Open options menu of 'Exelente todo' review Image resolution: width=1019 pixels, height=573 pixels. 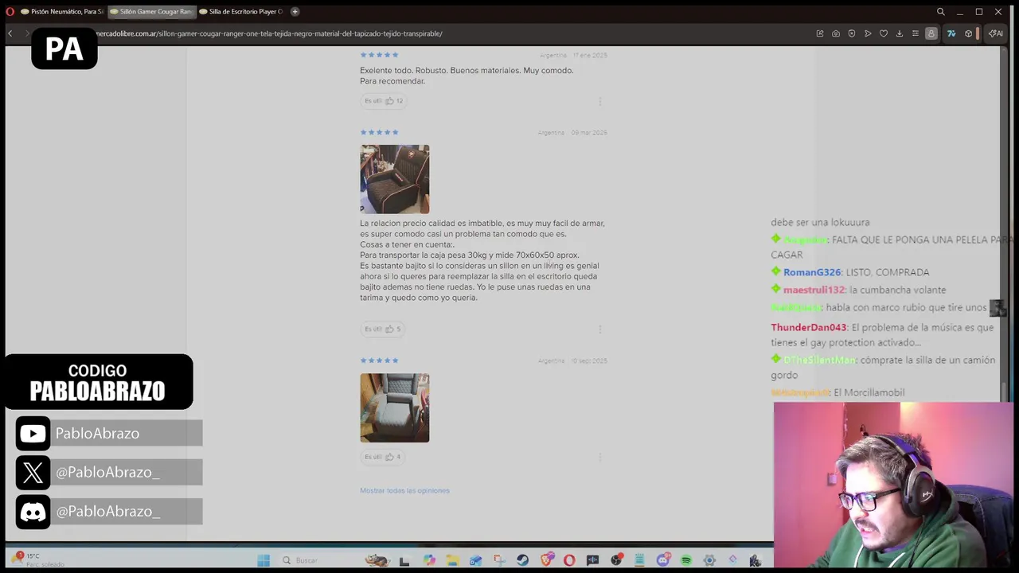(599, 101)
